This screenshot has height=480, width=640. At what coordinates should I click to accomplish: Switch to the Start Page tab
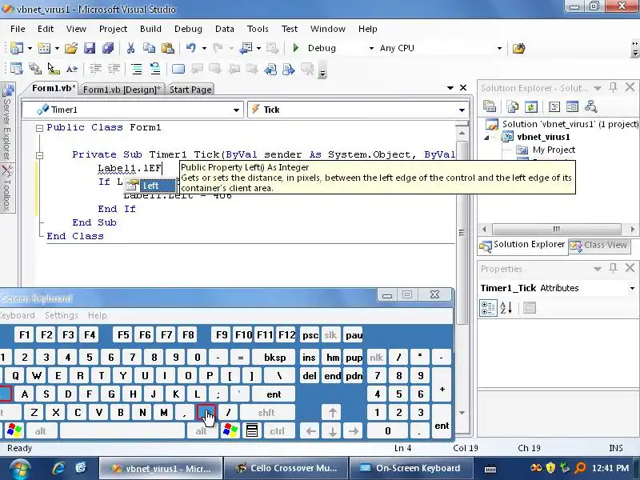point(190,90)
